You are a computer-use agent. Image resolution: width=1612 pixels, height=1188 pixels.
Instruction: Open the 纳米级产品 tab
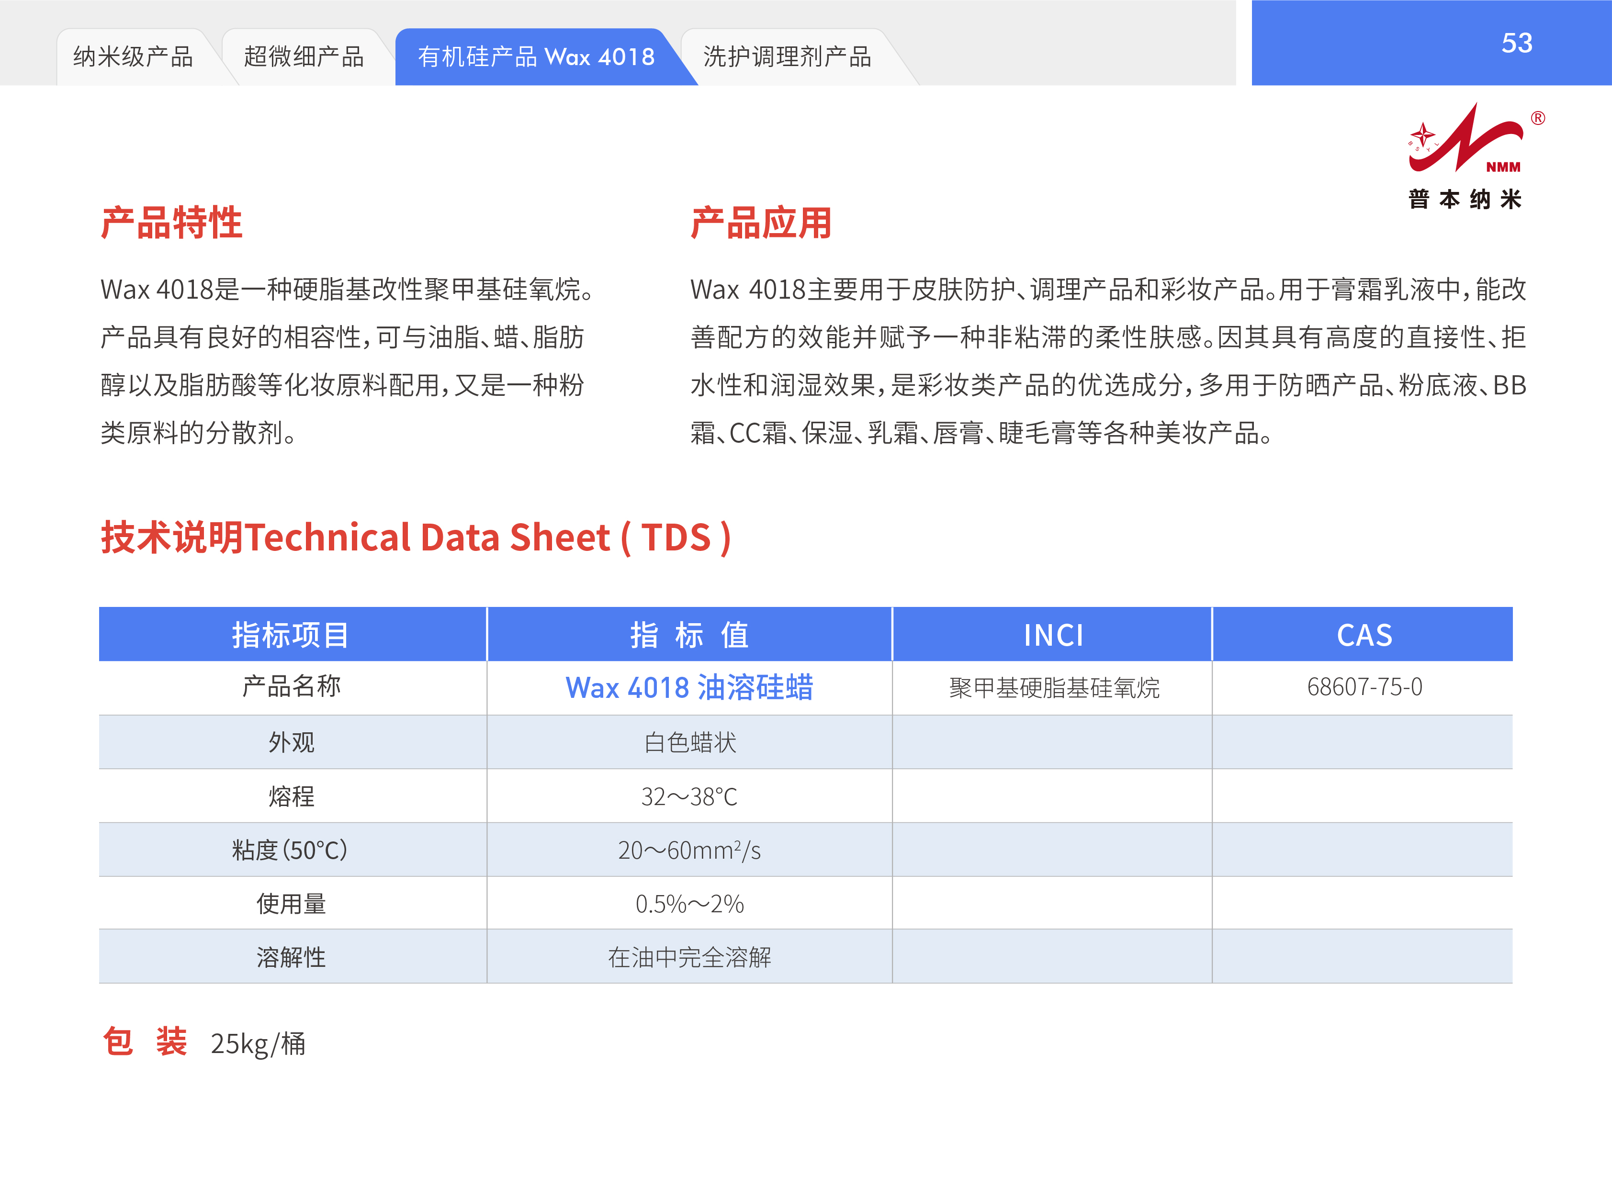point(133,57)
